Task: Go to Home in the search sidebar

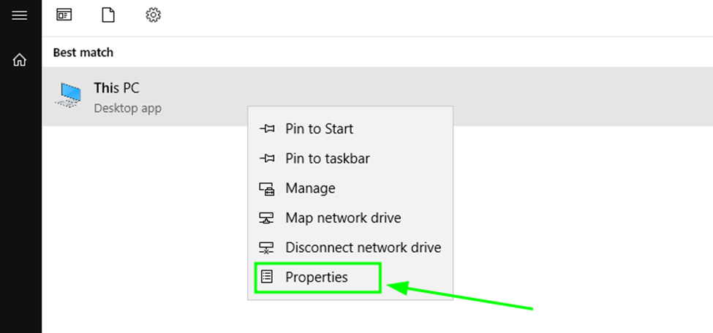Action: (20, 60)
